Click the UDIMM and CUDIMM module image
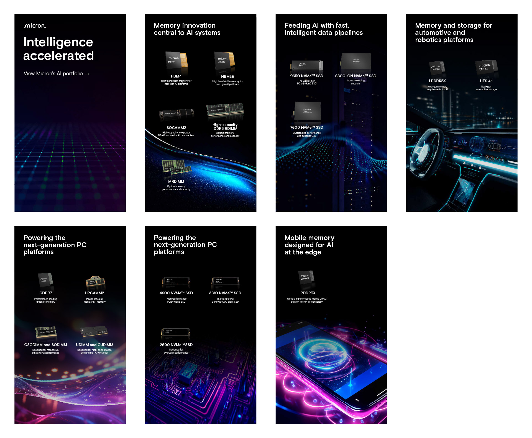The width and height of the screenshot is (532, 438). pos(94,331)
